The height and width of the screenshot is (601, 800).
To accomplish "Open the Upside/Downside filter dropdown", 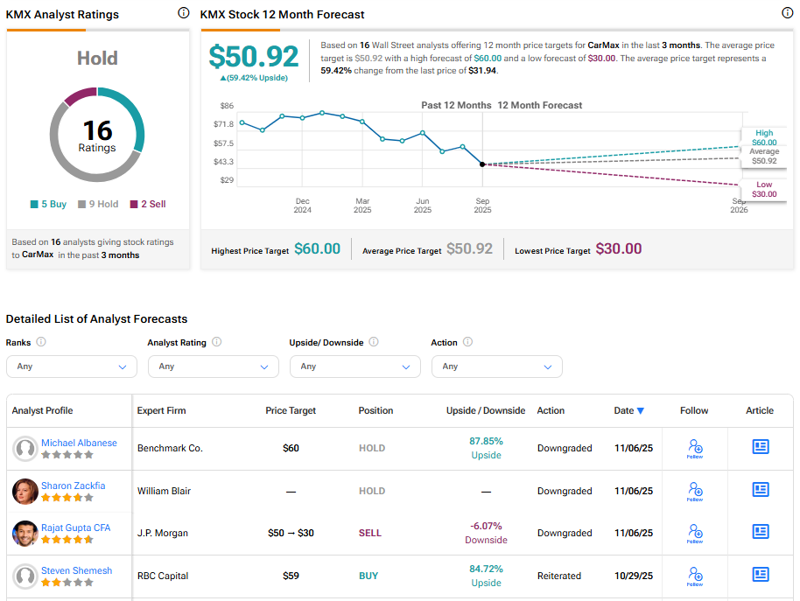I will [355, 367].
